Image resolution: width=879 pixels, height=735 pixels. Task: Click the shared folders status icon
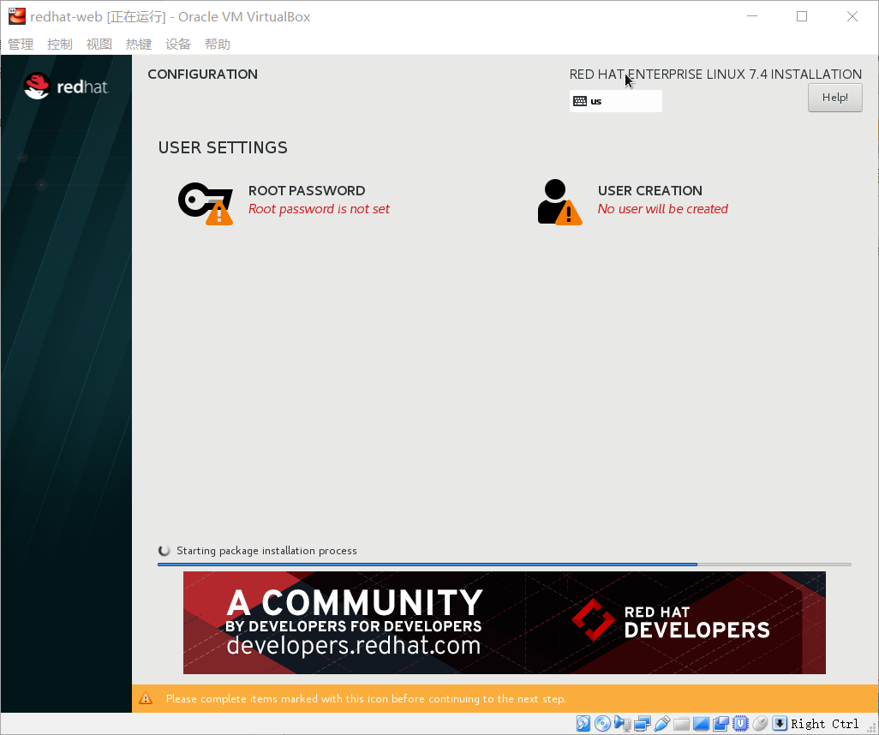681,723
